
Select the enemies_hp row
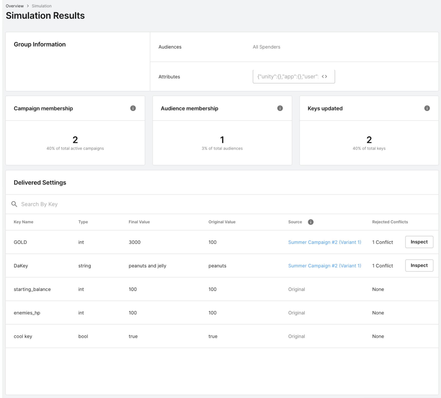point(27,313)
